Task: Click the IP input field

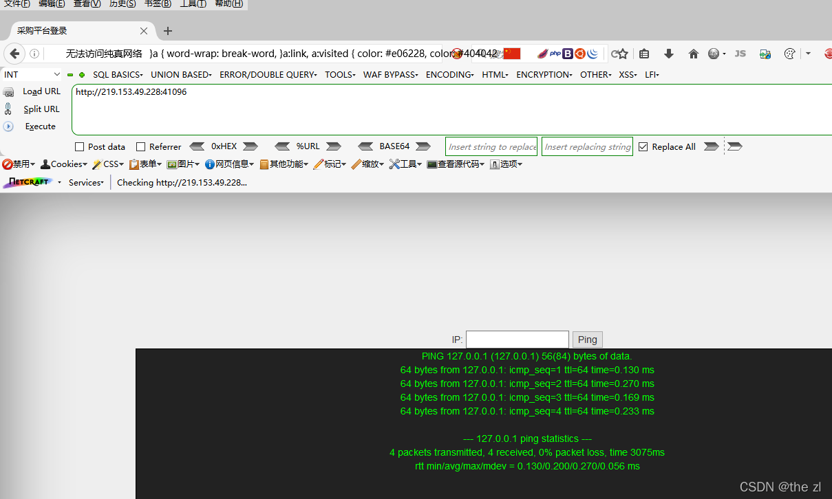Action: tap(518, 340)
